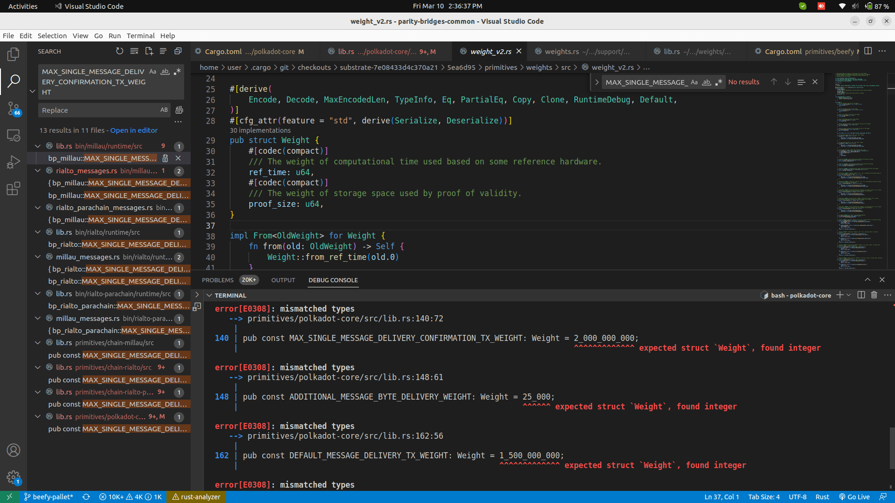Expand the replace toggle in find widget
This screenshot has width=895, height=503.
click(x=597, y=82)
